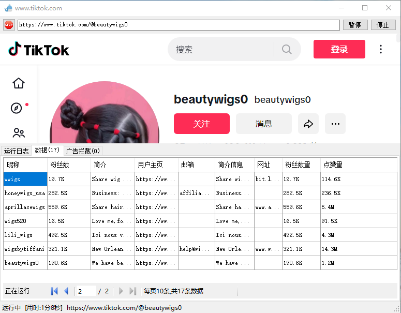Click the share arrow button
Viewport: 401px width, 313px height.
(308, 124)
